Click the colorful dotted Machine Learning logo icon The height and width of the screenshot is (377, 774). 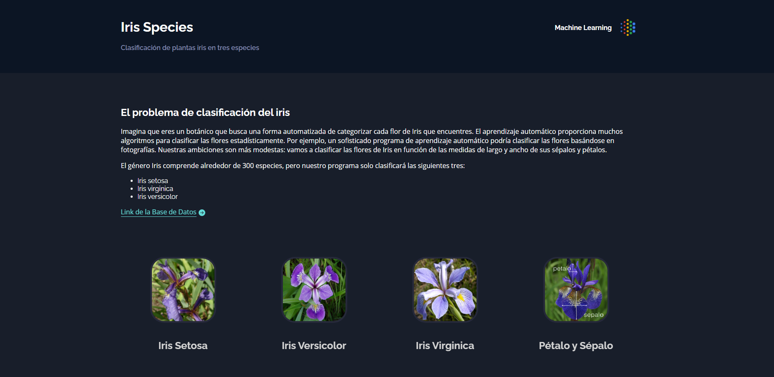pyautogui.click(x=628, y=28)
